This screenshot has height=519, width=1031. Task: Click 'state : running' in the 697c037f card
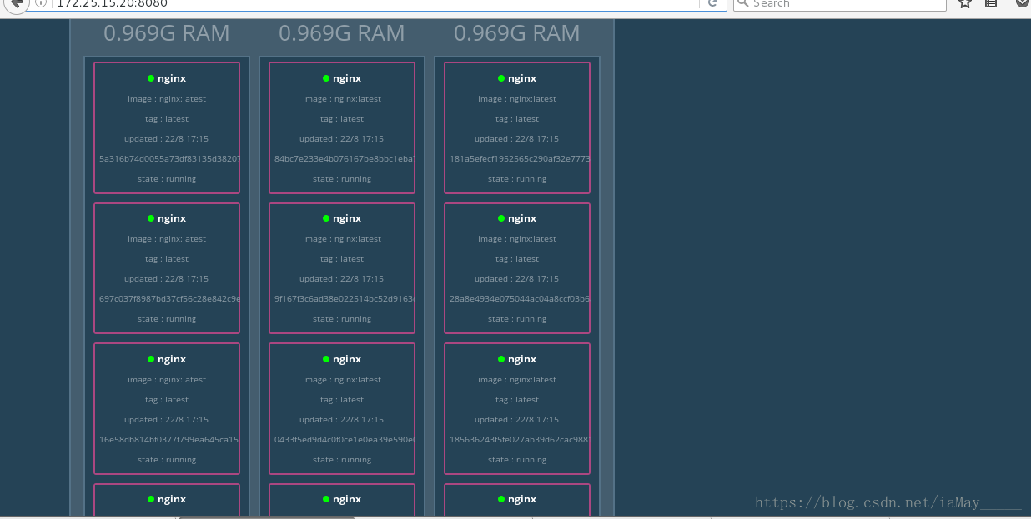pyautogui.click(x=167, y=319)
